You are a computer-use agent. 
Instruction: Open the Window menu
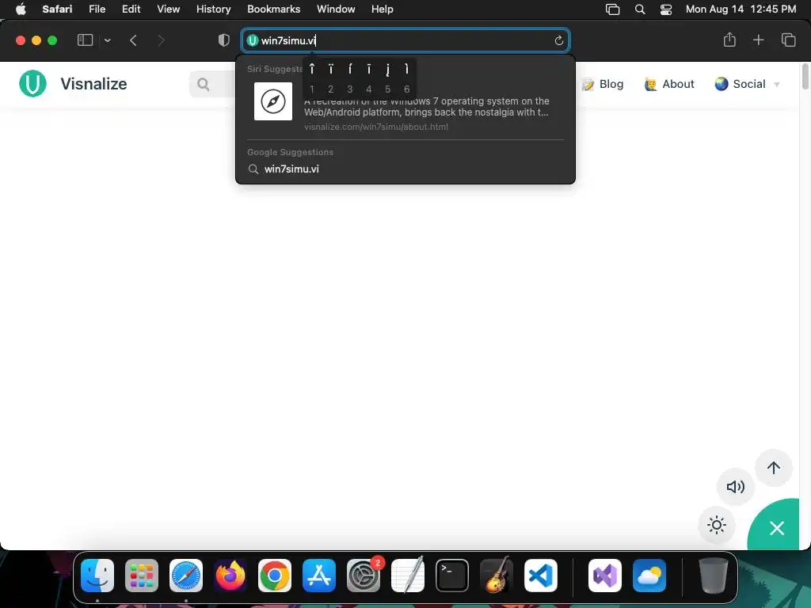[336, 9]
